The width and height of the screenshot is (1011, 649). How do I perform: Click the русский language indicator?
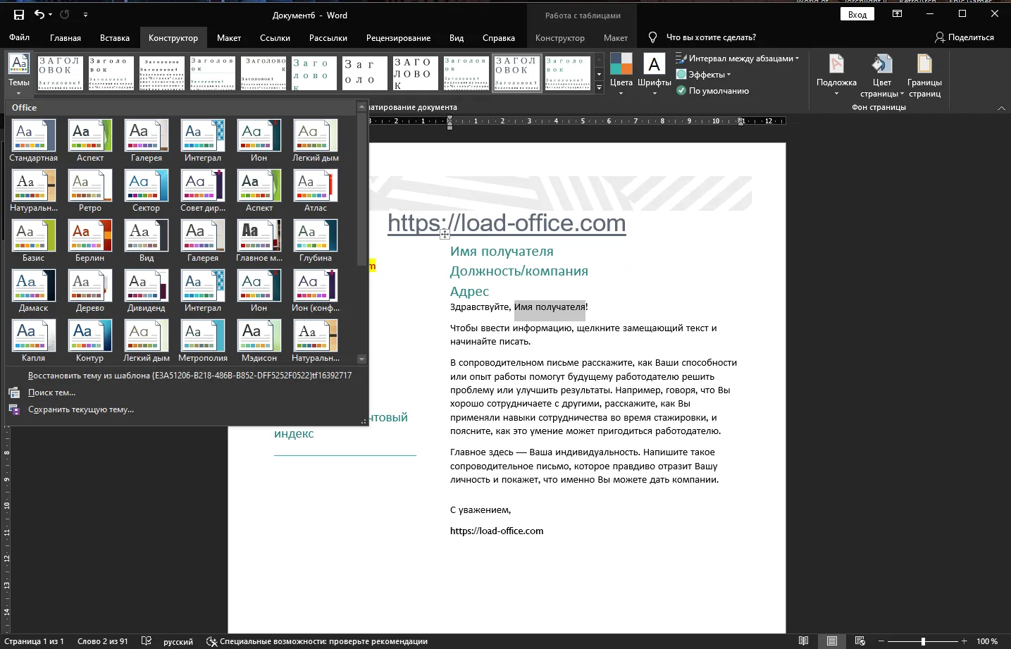[x=178, y=641]
